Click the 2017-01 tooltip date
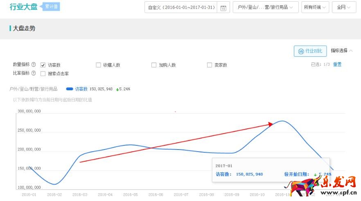361x201 pixels. coord(224,165)
